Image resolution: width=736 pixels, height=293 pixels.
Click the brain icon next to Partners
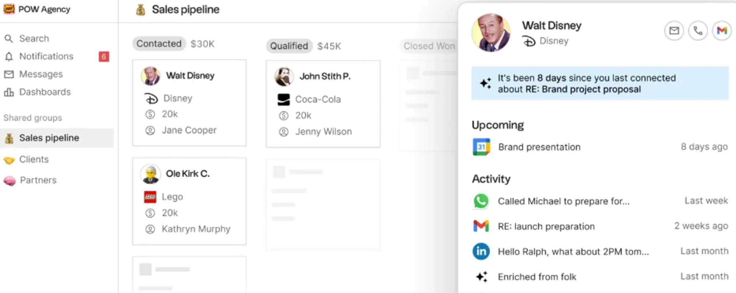click(9, 181)
